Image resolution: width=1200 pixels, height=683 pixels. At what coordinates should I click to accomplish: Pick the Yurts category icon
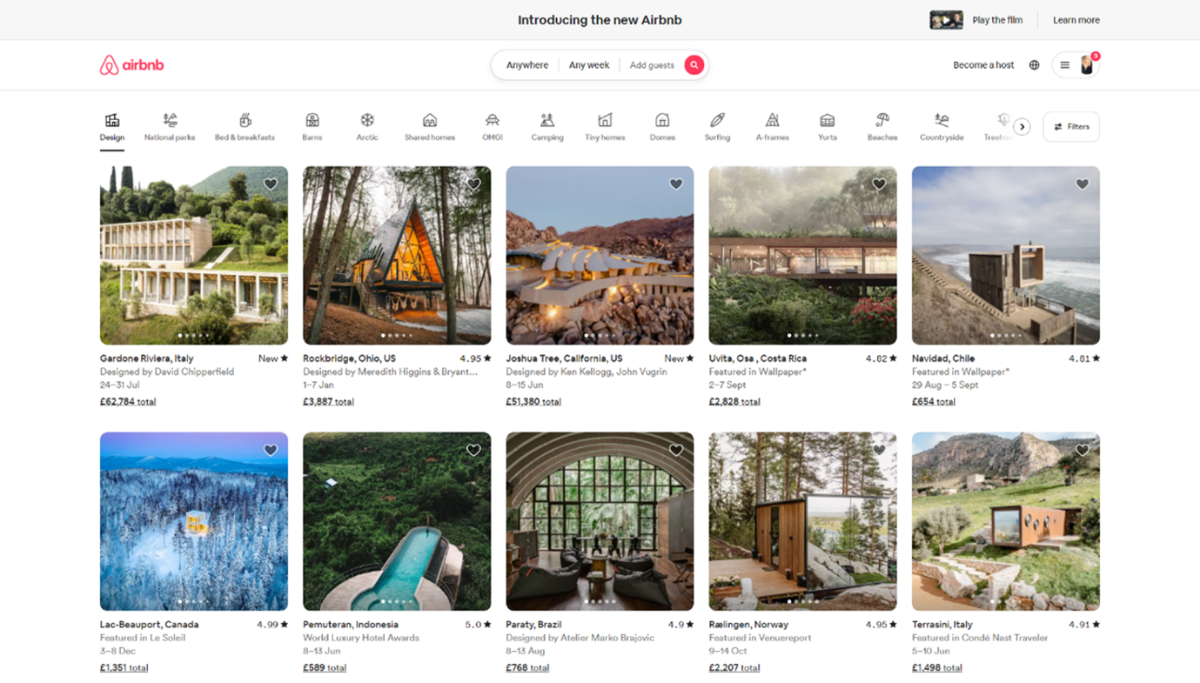pos(828,120)
